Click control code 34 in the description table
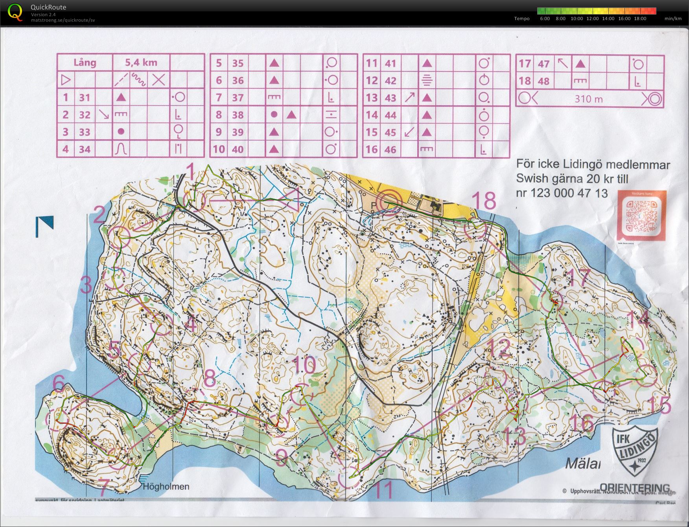 tap(85, 149)
